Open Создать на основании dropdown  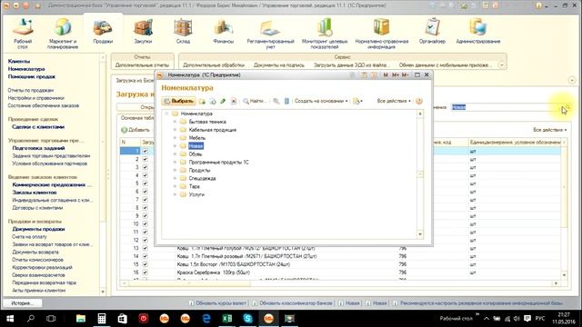(321, 101)
